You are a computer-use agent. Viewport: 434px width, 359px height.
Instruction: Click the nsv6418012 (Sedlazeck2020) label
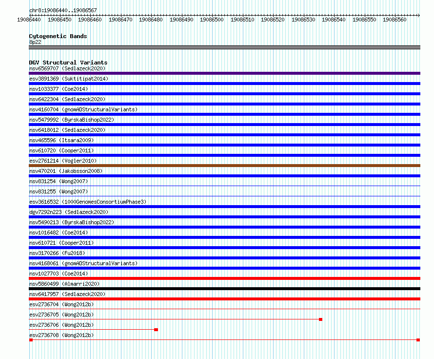pos(67,130)
